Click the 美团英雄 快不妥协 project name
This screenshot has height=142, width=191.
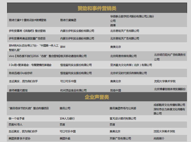[19, 139]
